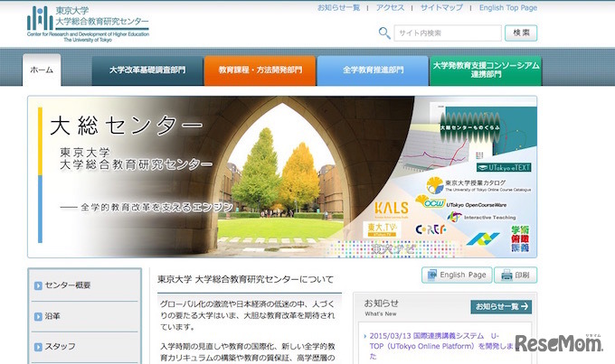Click the arrow icon beside スタッフ

(38, 347)
